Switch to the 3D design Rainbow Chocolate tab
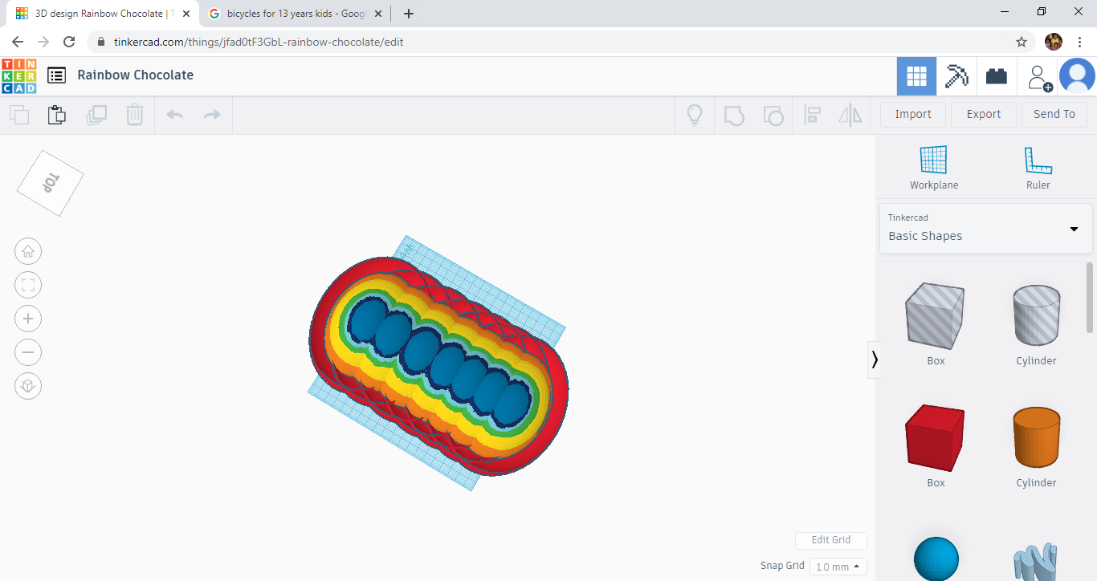1097x581 pixels. click(101, 14)
